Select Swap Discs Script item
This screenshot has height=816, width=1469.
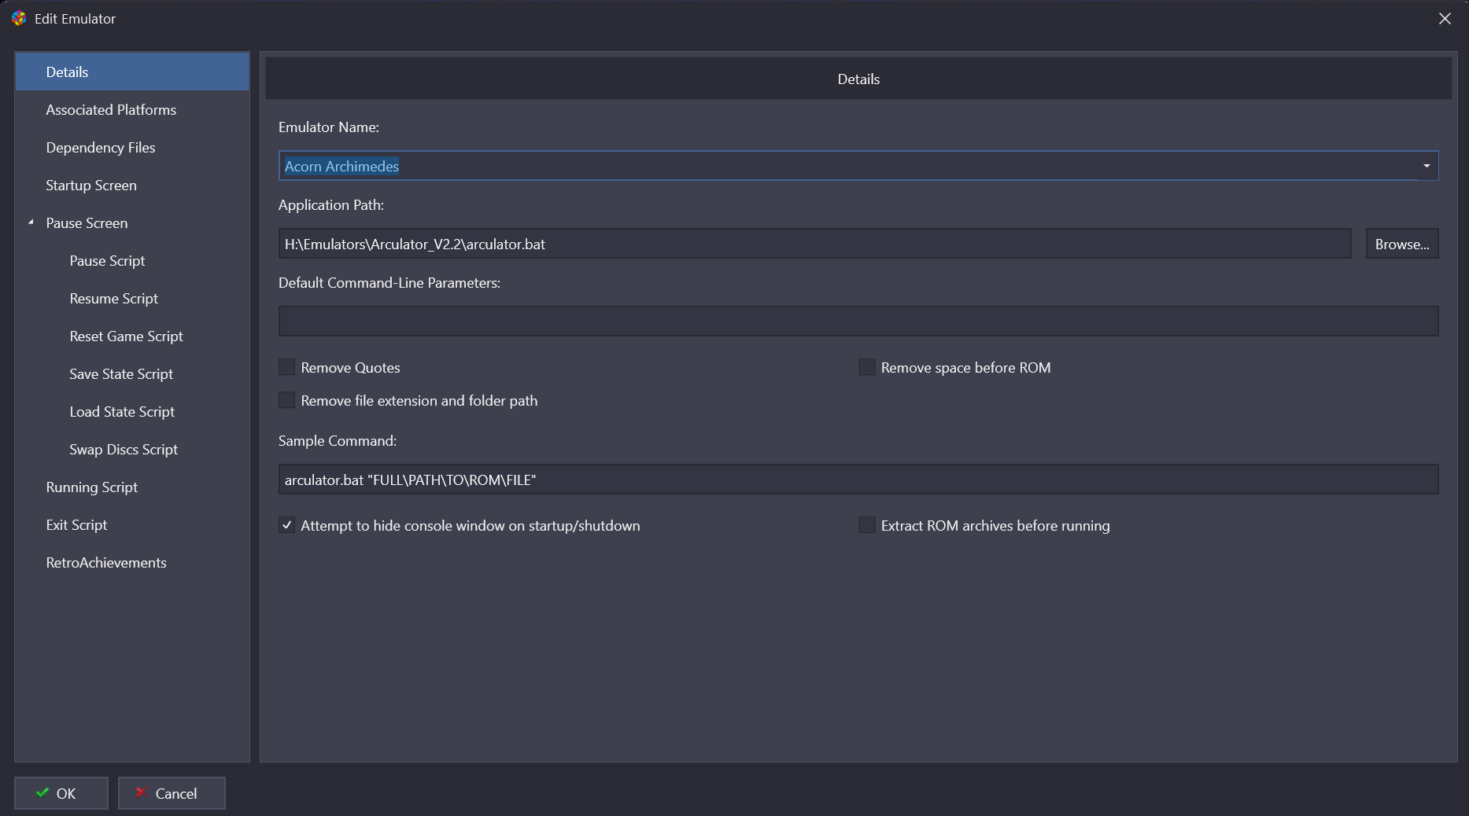tap(124, 449)
